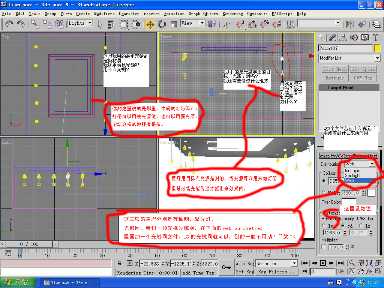The height and width of the screenshot is (288, 384).
Task: Toggle Key Mode below playback controls
Action: click(x=304, y=271)
